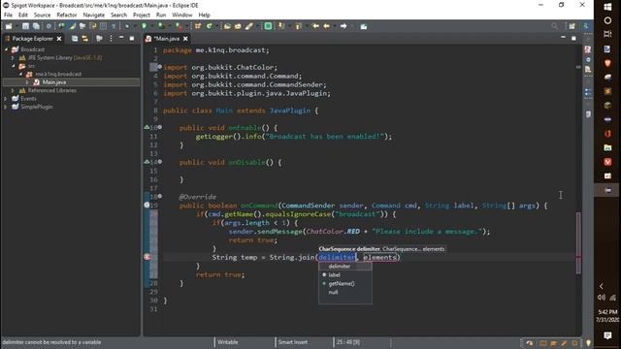Viewport: 621px width, 349px height.
Task: Click the Back navigation arrow in toolbar
Action: [x=327, y=26]
